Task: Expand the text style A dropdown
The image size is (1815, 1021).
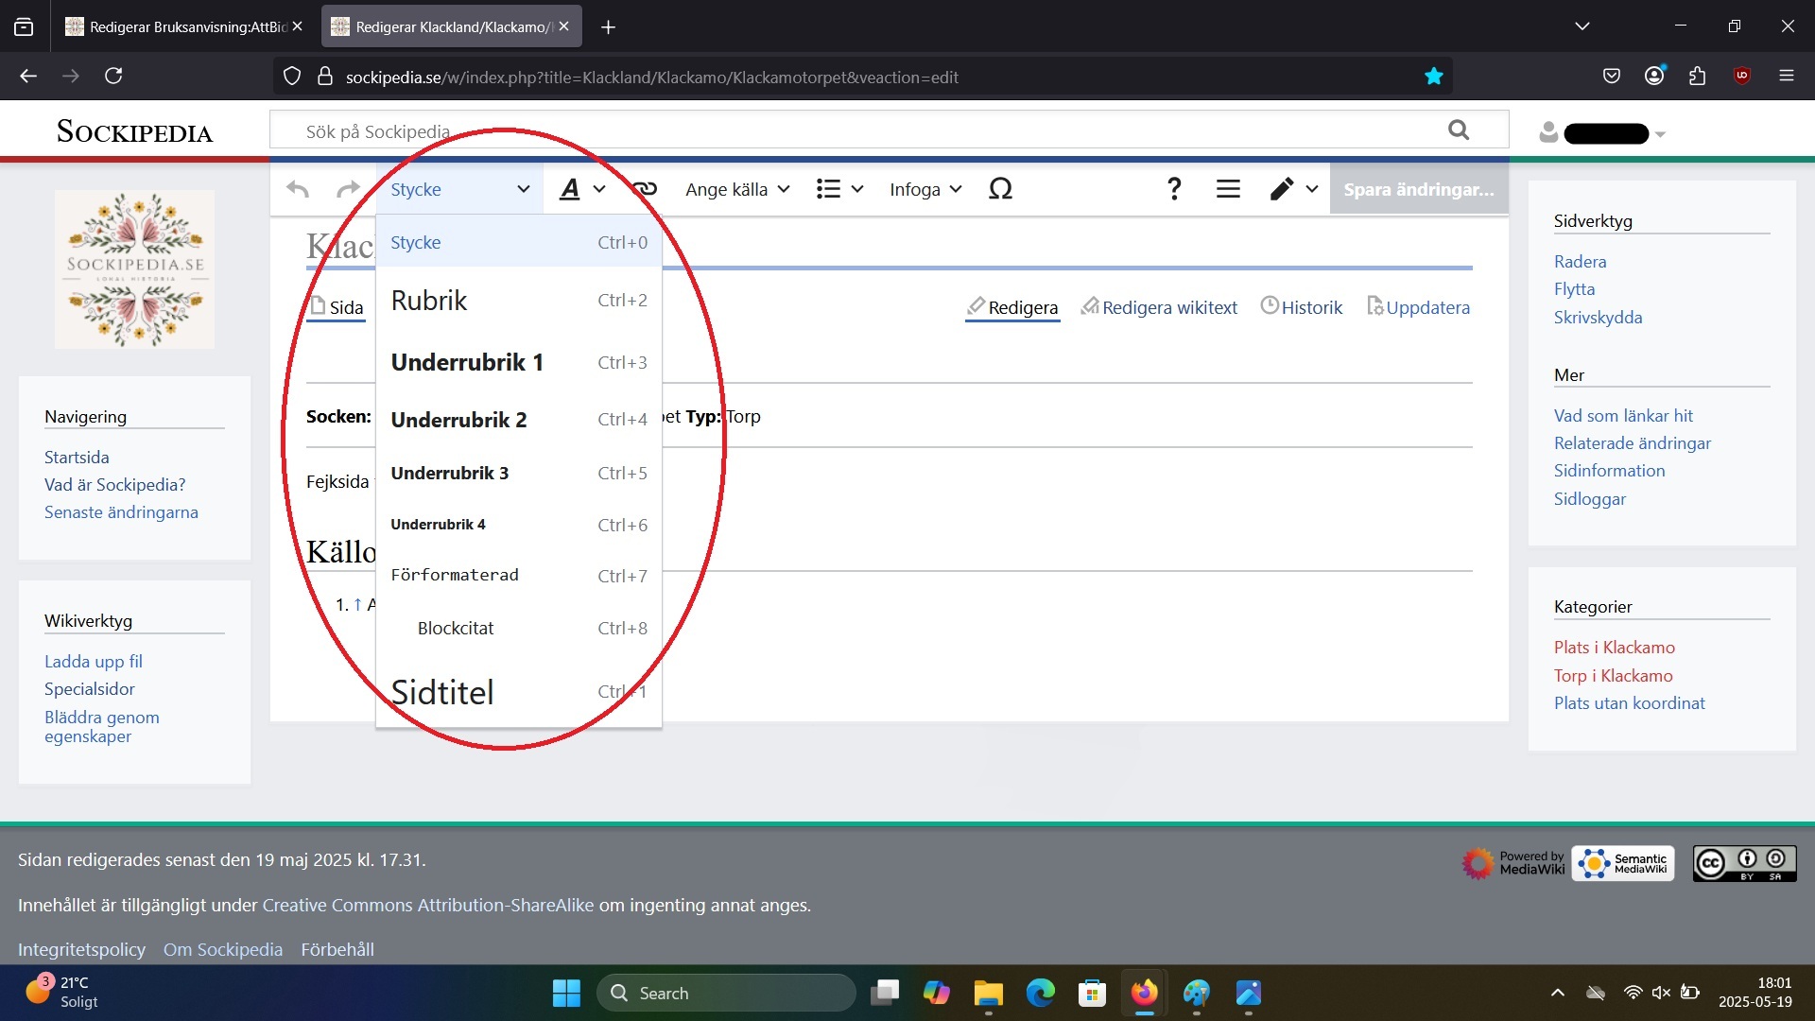Action: click(x=581, y=189)
